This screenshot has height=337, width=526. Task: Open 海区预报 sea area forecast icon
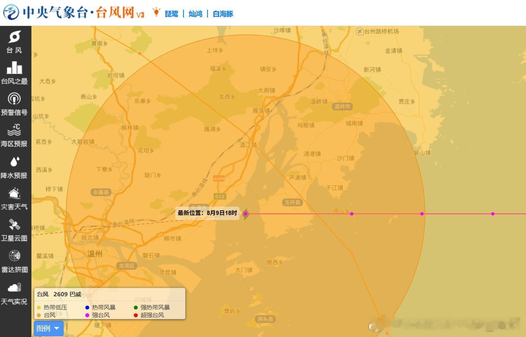[14, 130]
